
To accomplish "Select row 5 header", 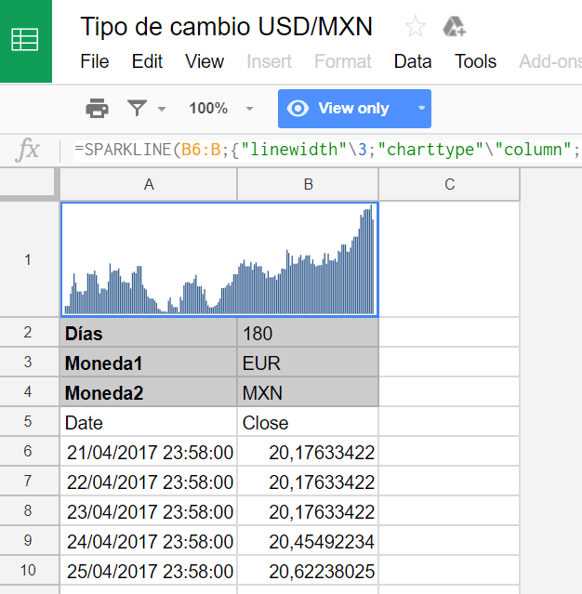I will (x=28, y=421).
